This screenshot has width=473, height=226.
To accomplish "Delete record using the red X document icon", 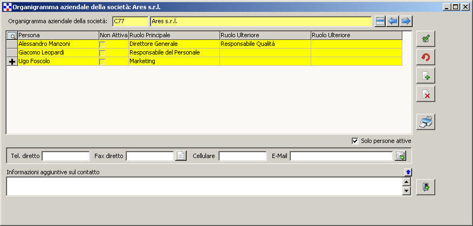I will (426, 94).
